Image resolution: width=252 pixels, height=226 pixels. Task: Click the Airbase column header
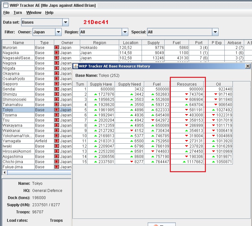tap(234, 42)
